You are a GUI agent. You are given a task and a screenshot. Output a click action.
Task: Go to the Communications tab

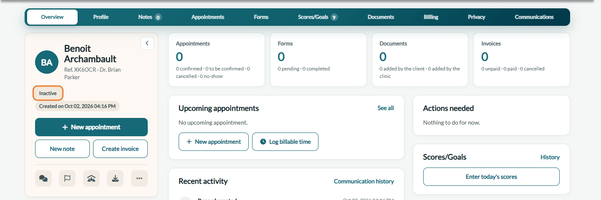click(x=534, y=17)
